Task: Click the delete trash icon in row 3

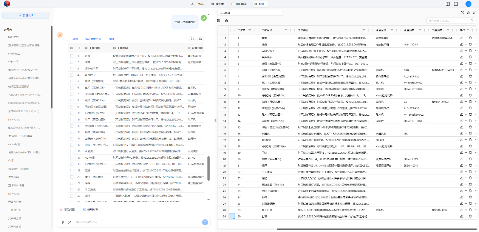Action: [x=470, y=51]
